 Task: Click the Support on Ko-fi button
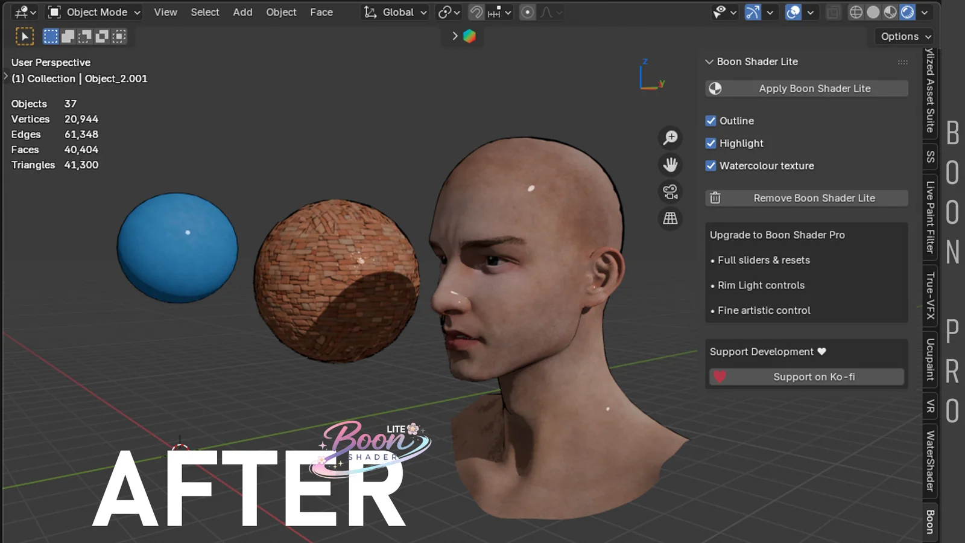(806, 376)
